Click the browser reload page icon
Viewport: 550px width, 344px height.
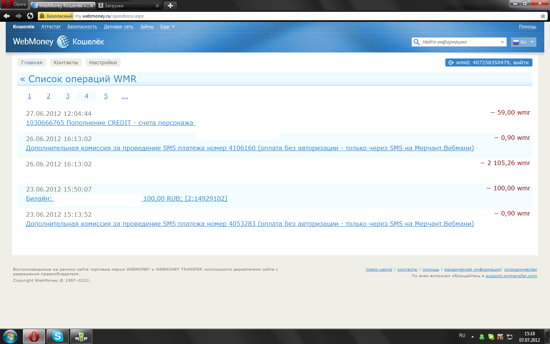pyautogui.click(x=30, y=16)
